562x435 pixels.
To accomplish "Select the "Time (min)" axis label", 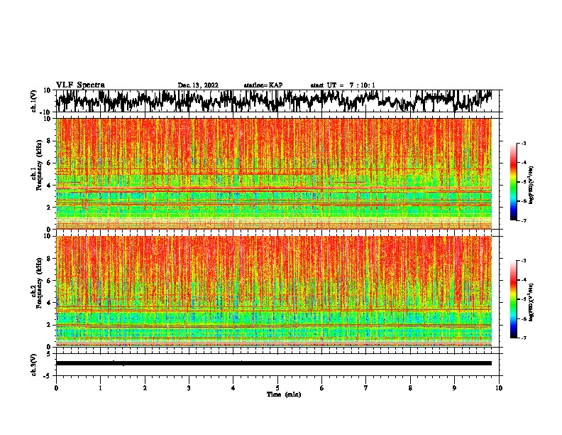I will tap(284, 394).
